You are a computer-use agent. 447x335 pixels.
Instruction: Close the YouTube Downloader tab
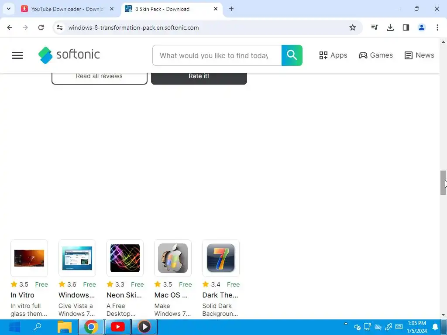tap(112, 9)
